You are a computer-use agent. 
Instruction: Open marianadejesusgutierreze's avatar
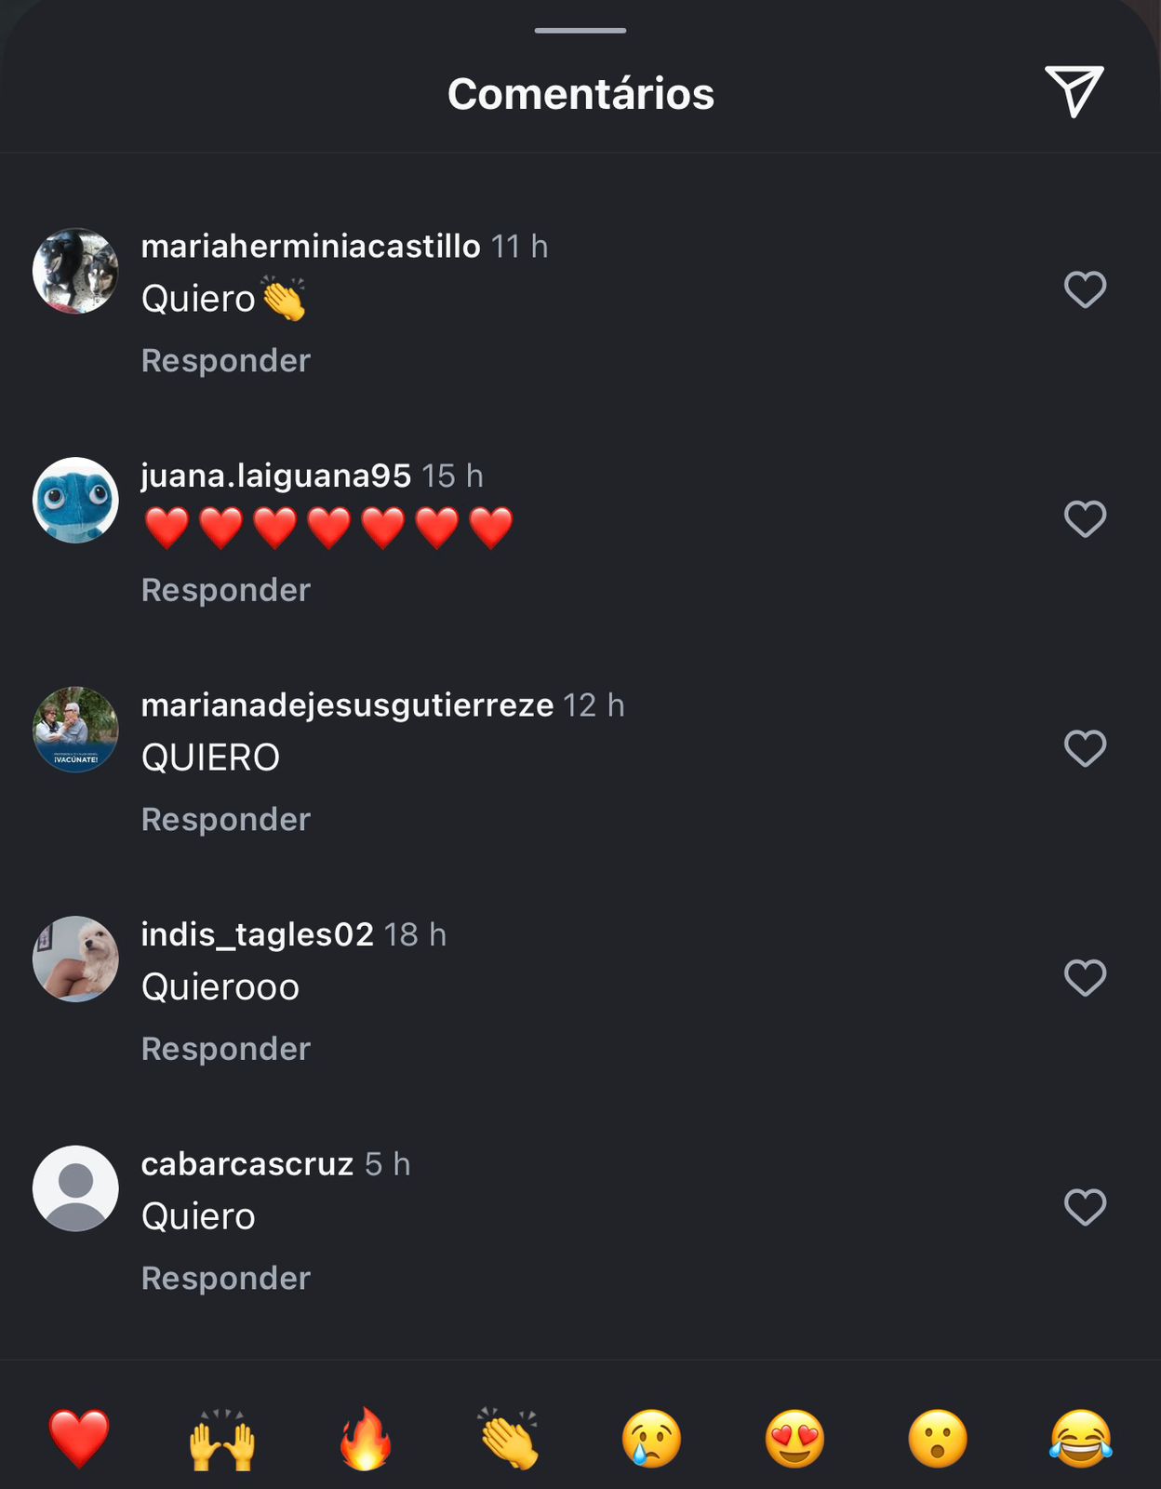pos(75,730)
